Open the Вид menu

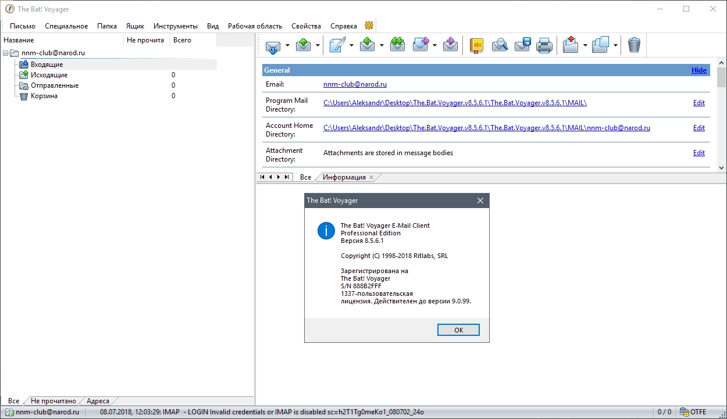click(x=213, y=26)
